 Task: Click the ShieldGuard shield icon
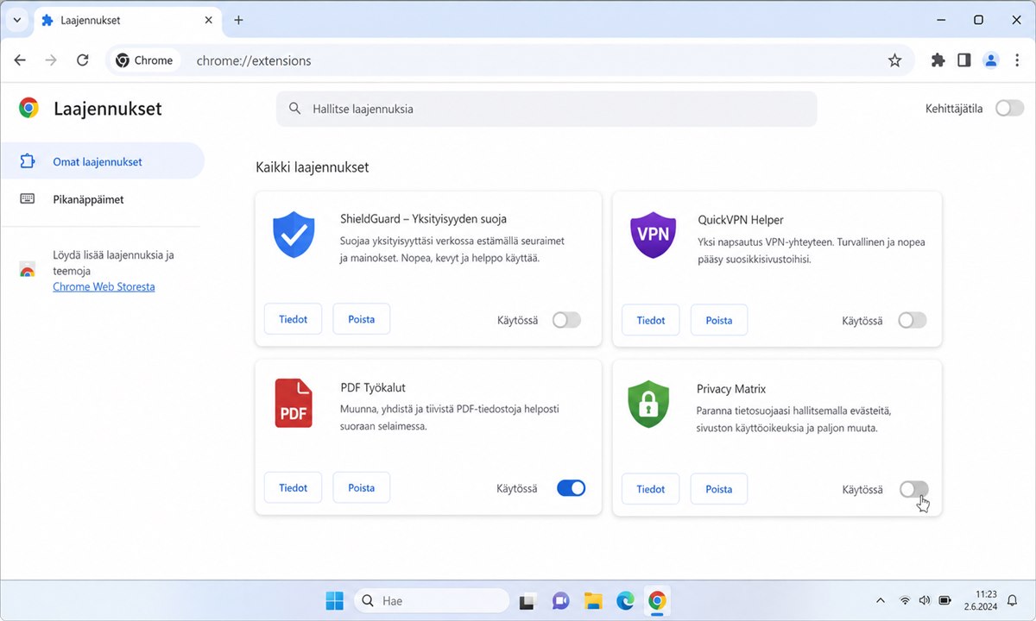coord(294,235)
